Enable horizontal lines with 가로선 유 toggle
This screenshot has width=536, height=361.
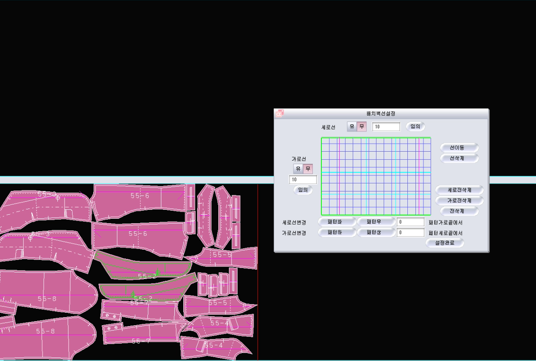298,169
